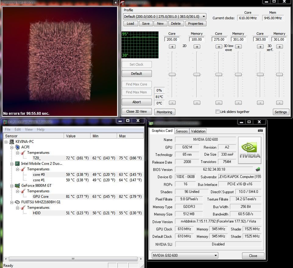Collapse the KEVINA-PC tree node
This screenshot has width=293, height=268.
click(6, 142)
